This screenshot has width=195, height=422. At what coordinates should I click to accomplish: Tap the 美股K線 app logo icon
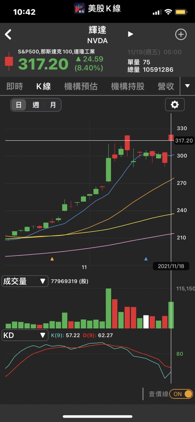(x=80, y=8)
